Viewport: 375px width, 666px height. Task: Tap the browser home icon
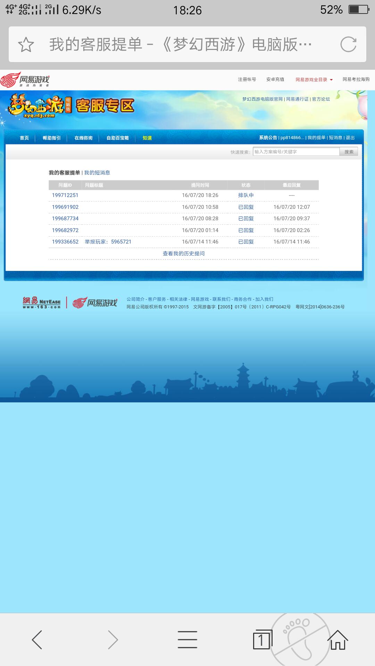[x=337, y=640]
